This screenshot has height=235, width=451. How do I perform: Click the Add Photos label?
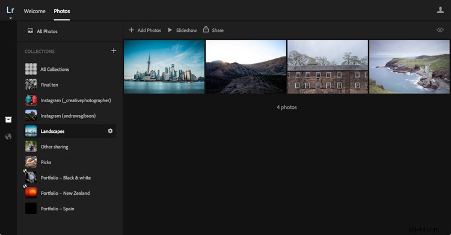coord(149,30)
